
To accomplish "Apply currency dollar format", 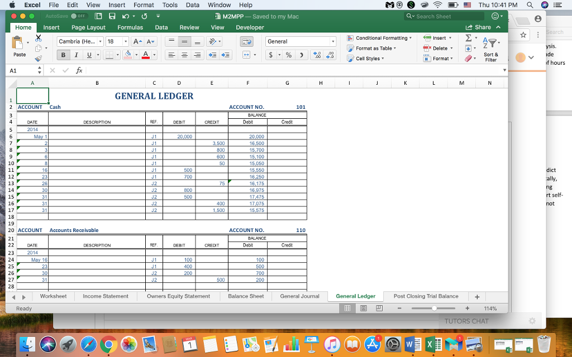I will [x=271, y=55].
